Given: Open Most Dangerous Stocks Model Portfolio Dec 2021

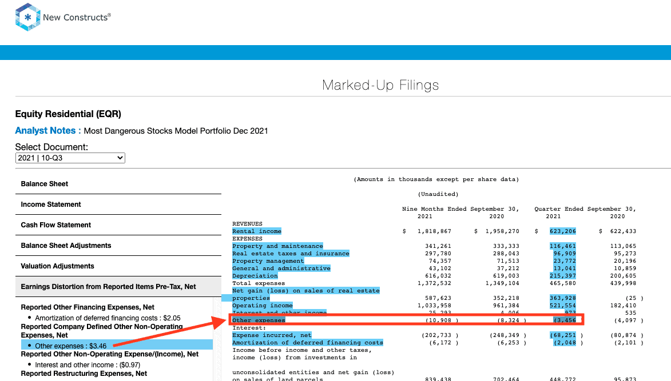Looking at the screenshot, I should pyautogui.click(x=176, y=131).
